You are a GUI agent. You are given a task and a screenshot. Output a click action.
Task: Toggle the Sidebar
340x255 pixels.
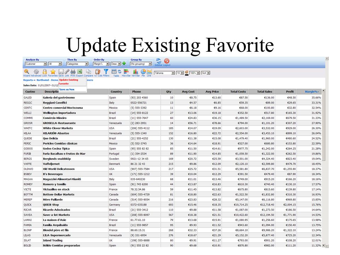159,62
